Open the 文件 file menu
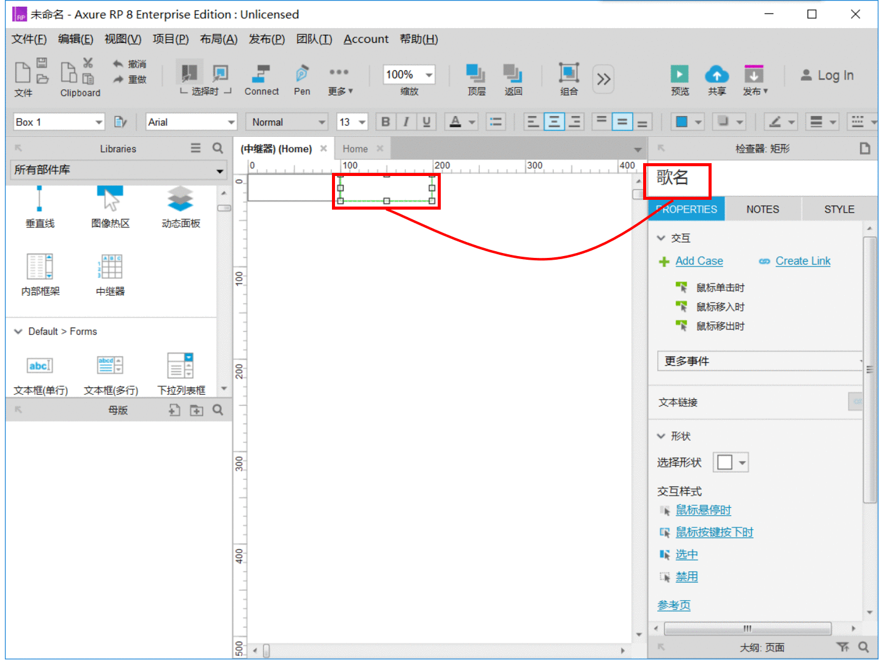 coord(29,39)
